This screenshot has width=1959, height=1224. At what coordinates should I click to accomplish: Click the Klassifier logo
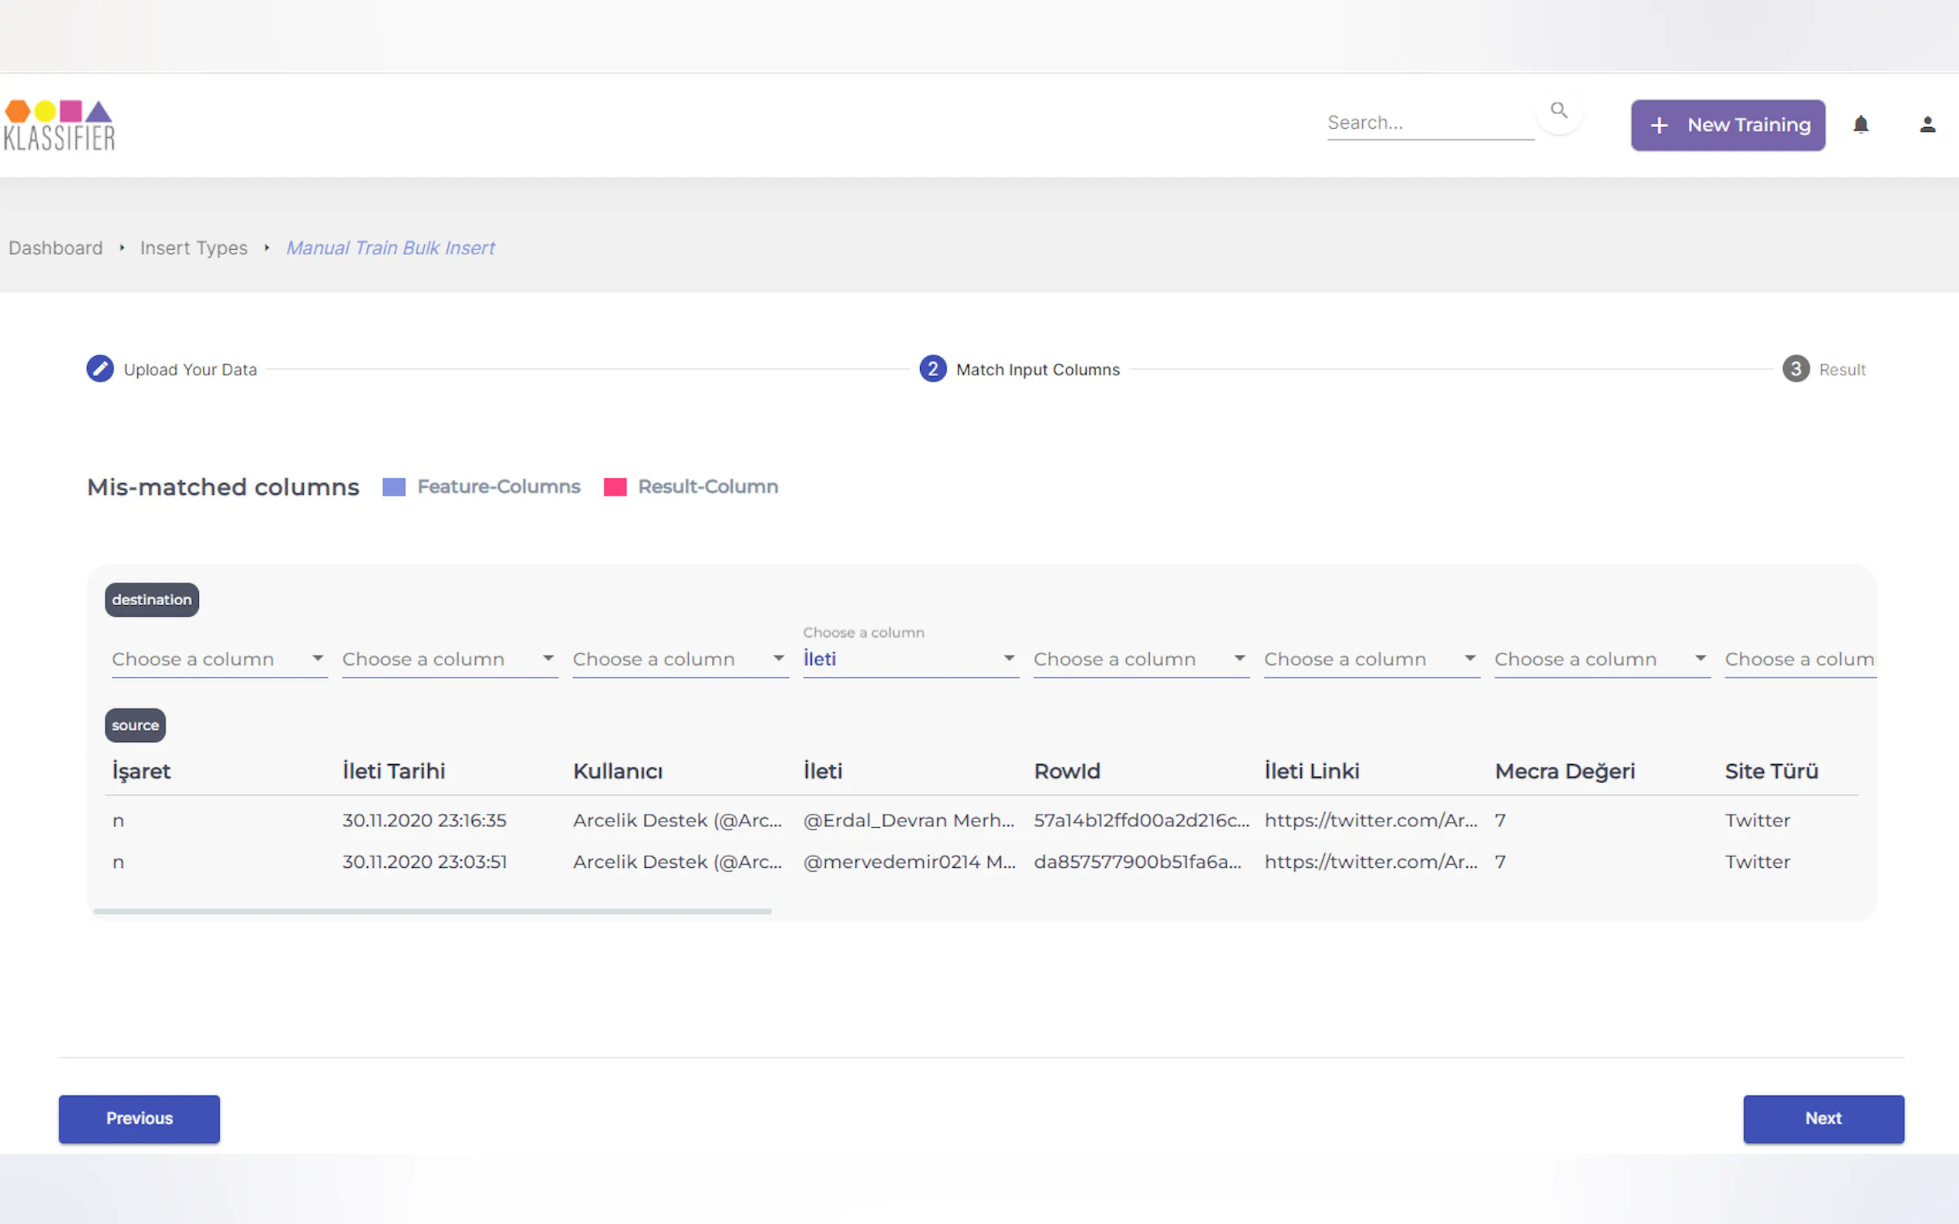[x=59, y=125]
